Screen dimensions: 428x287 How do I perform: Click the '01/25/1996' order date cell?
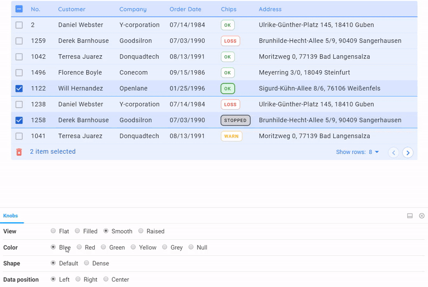[187, 88]
